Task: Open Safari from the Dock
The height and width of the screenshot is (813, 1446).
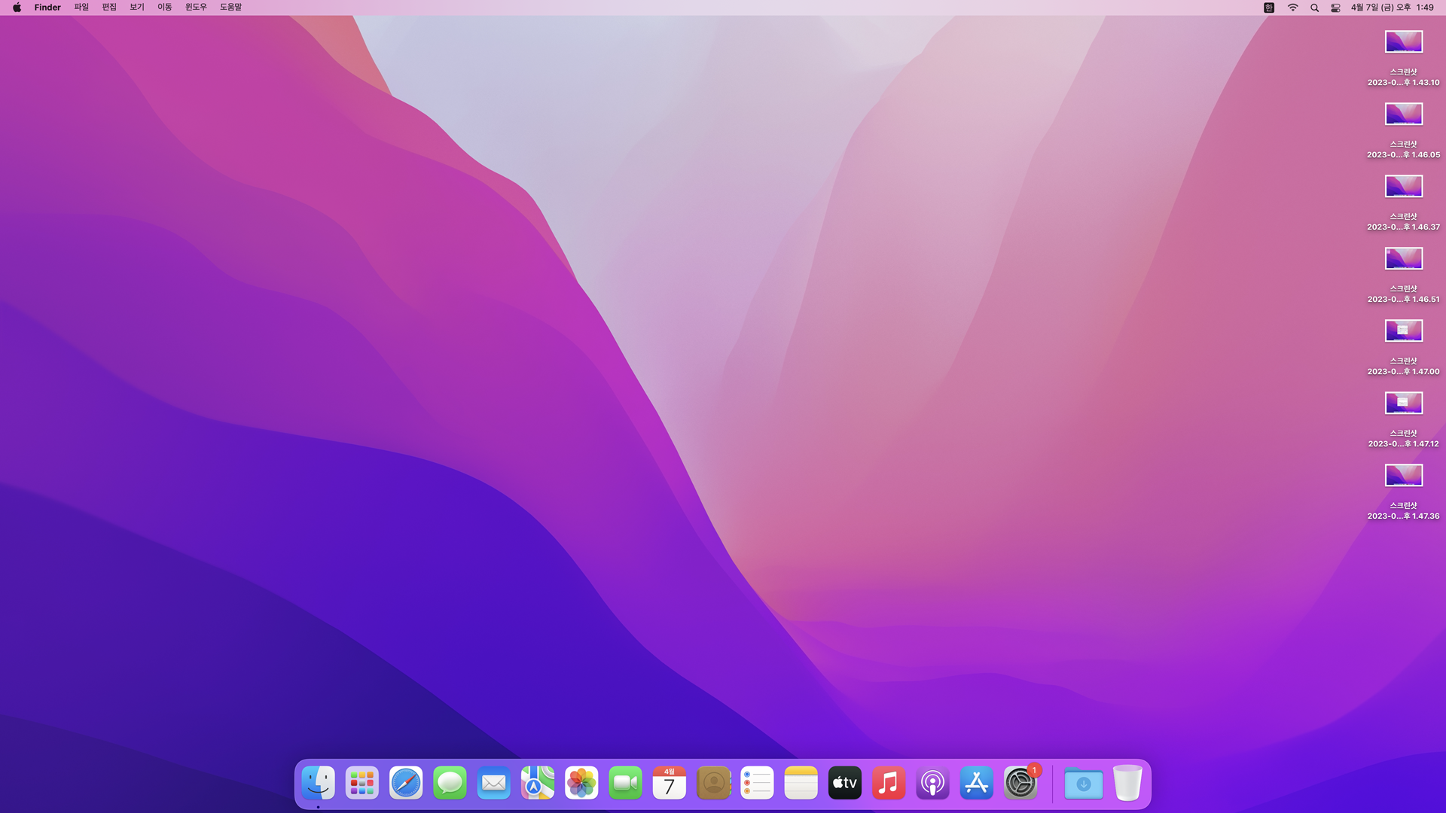Action: pyautogui.click(x=406, y=784)
